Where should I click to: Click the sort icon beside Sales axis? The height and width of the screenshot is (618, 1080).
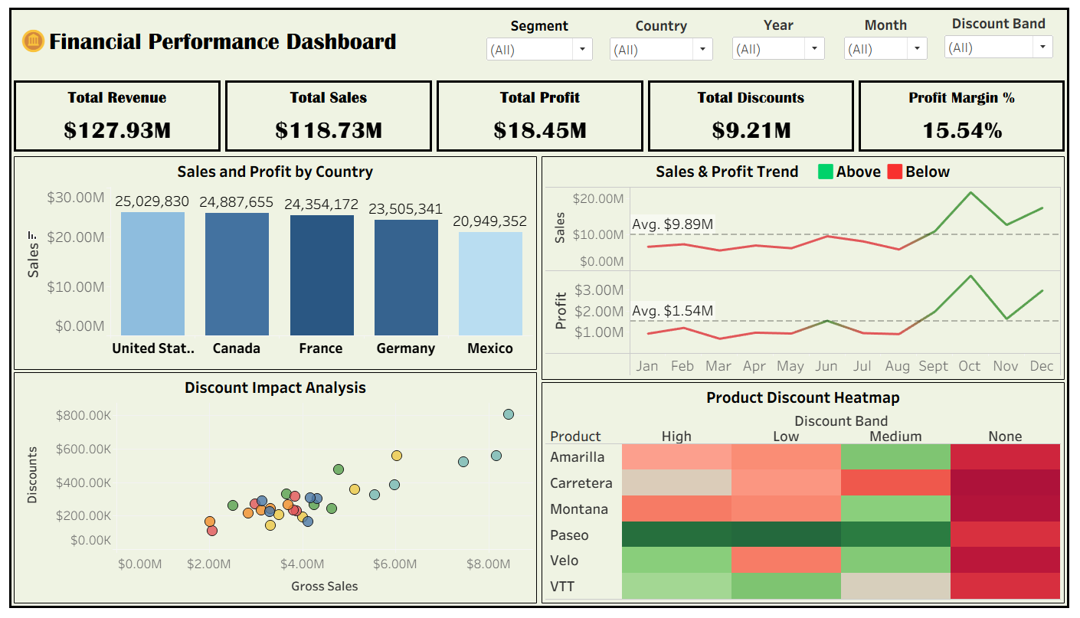[32, 235]
